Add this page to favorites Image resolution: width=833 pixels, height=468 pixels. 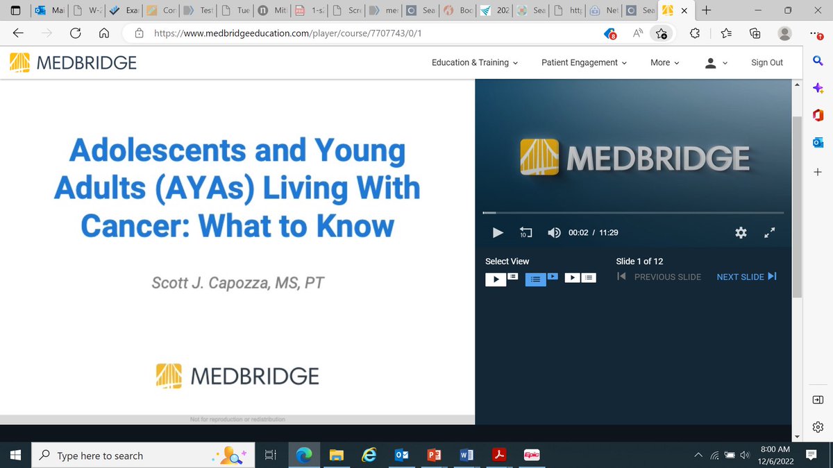(x=662, y=33)
